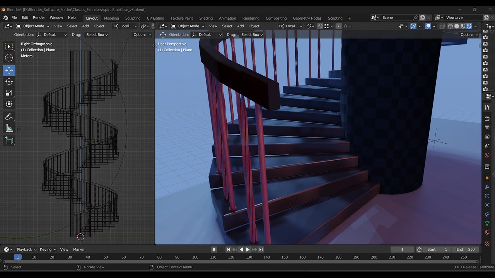Click the ViewLayer name field
This screenshot has height=278, width=495.
pos(464,17)
